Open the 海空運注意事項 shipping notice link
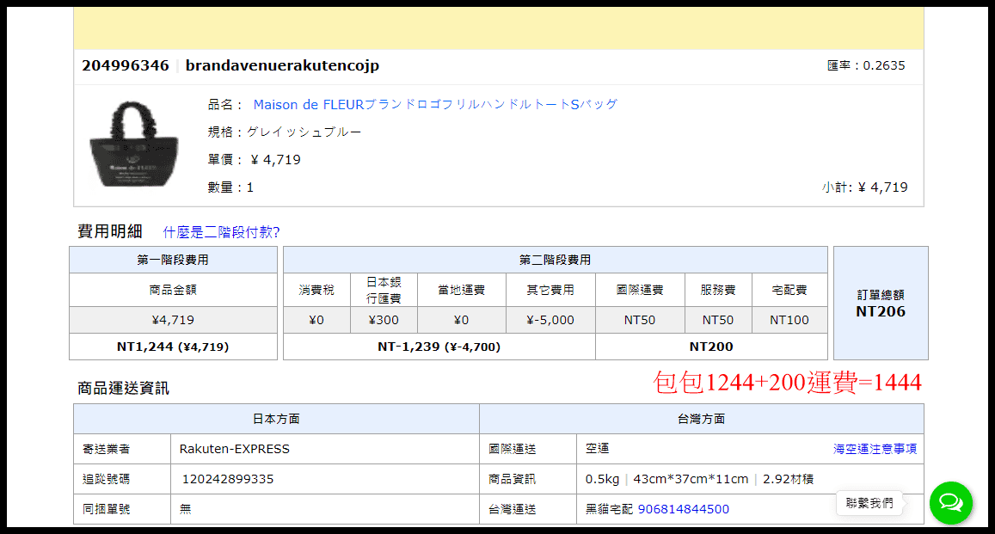 pos(875,448)
